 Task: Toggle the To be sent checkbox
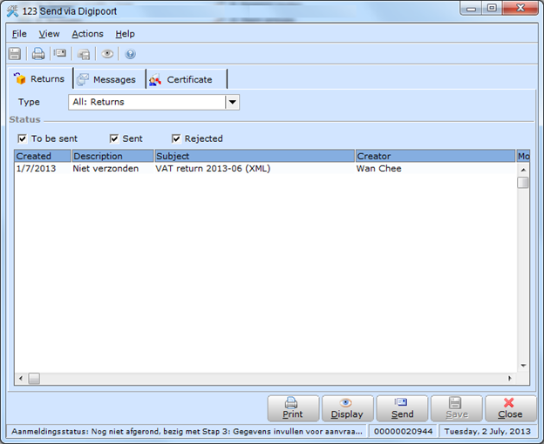click(x=22, y=139)
